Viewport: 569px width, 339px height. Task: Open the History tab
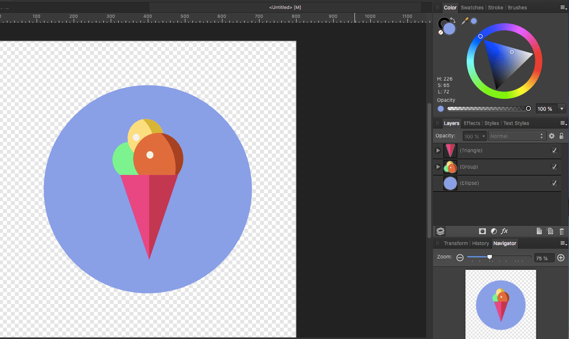click(480, 243)
